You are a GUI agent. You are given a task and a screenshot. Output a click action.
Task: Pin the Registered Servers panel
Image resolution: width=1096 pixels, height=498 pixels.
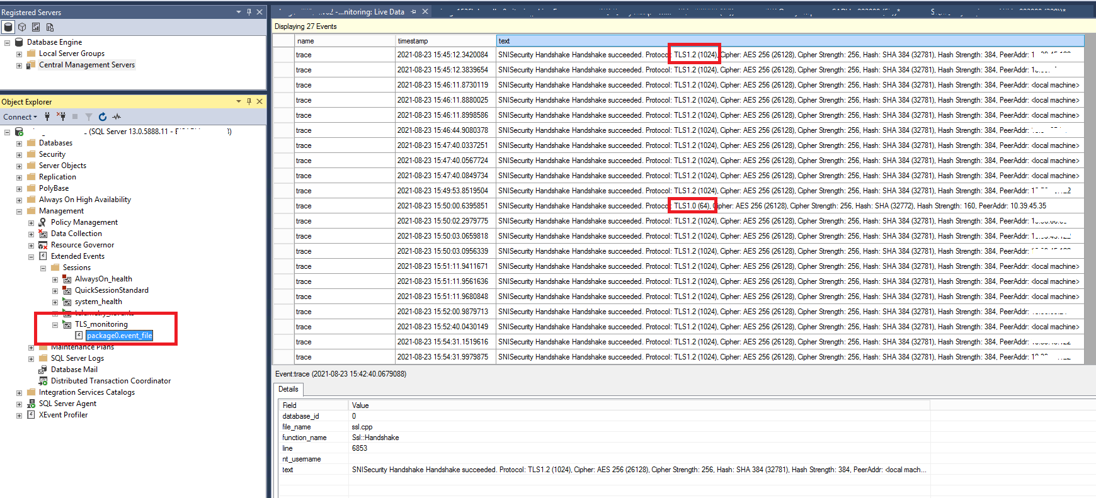tap(249, 12)
